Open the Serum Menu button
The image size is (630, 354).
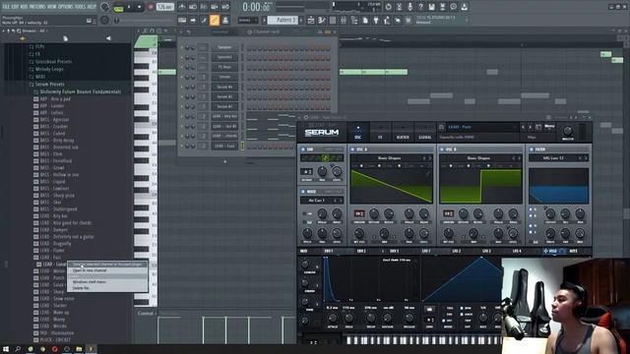click(549, 127)
